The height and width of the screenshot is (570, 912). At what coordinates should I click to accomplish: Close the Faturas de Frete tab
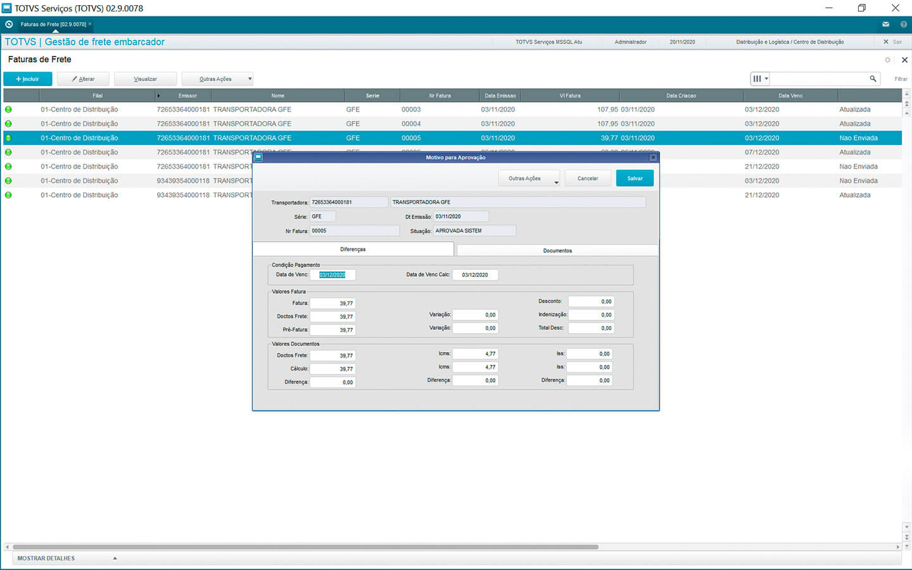[90, 24]
